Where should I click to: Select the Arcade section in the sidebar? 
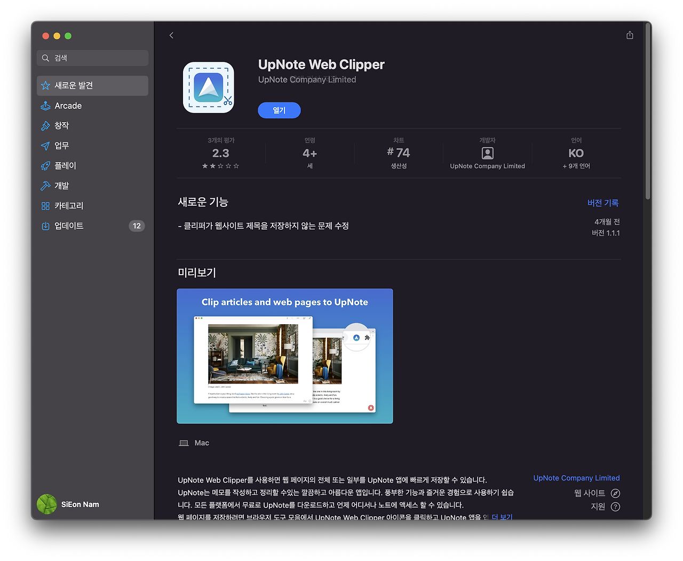point(67,106)
